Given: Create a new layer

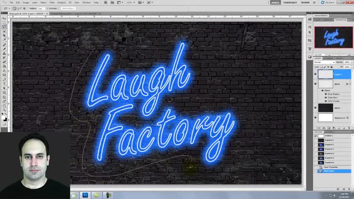Looking at the screenshot, I should click(x=344, y=128).
